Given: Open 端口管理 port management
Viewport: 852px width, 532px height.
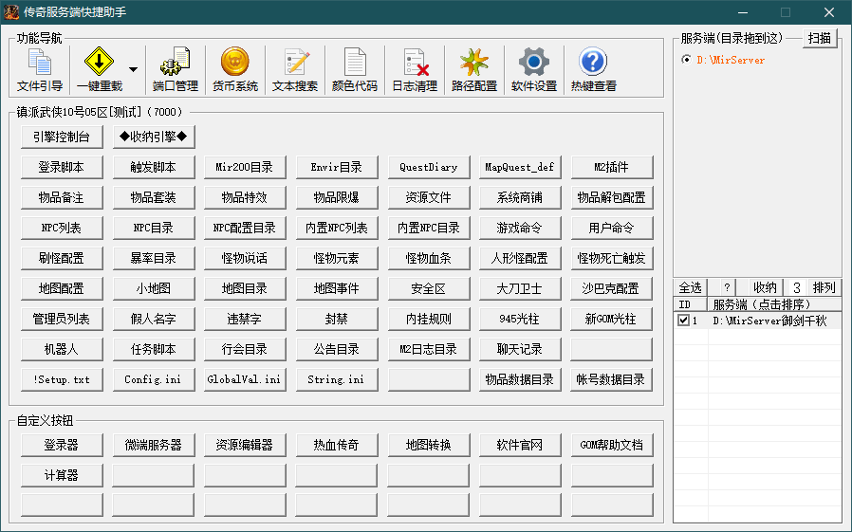Looking at the screenshot, I should tap(175, 70).
